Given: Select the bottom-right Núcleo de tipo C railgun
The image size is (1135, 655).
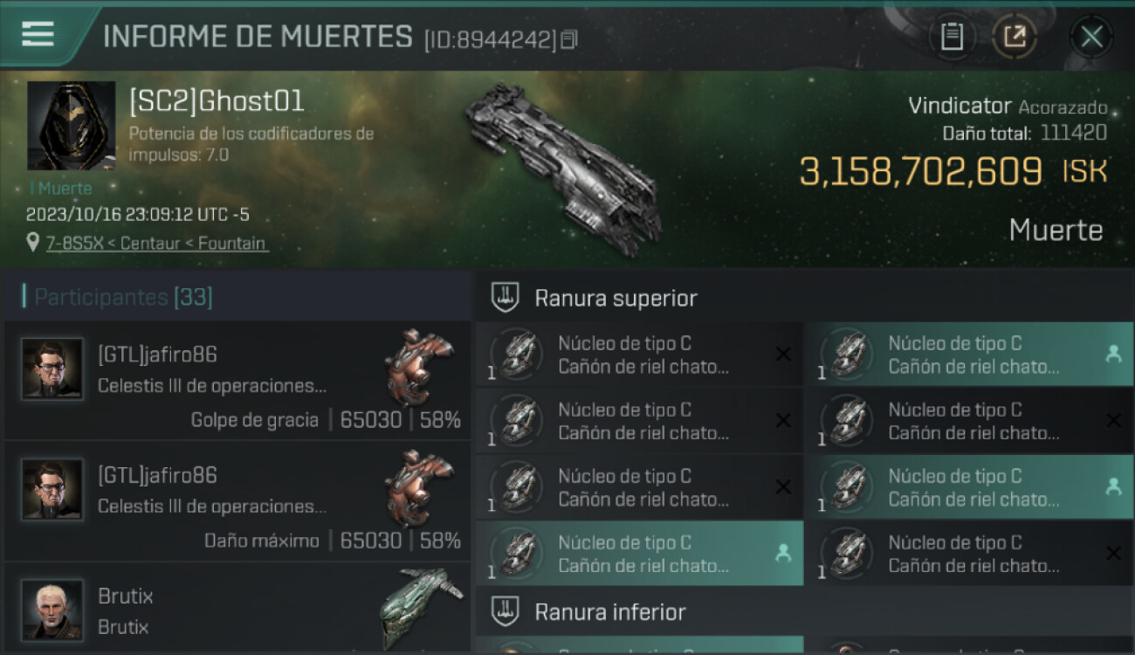Looking at the screenshot, I should 969,554.
